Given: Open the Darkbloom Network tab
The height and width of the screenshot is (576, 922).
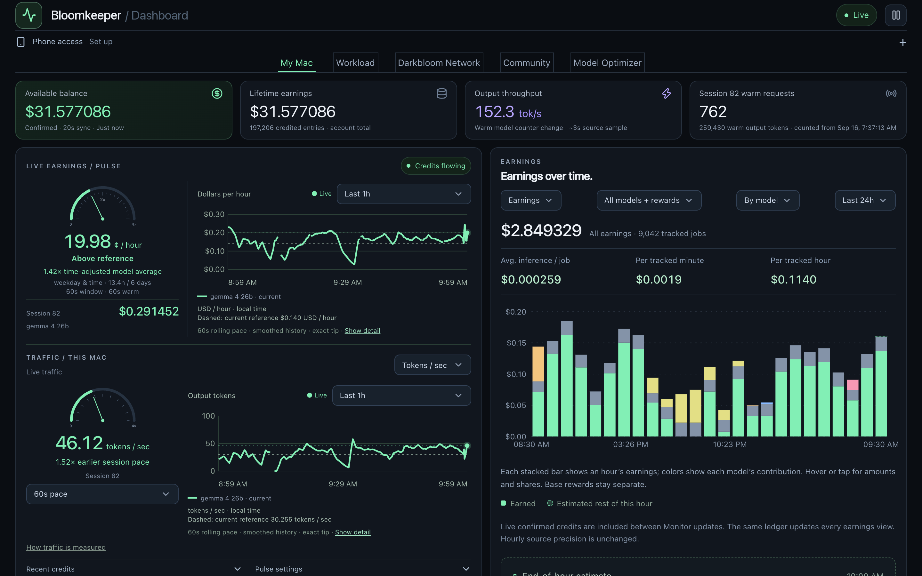Looking at the screenshot, I should point(439,63).
